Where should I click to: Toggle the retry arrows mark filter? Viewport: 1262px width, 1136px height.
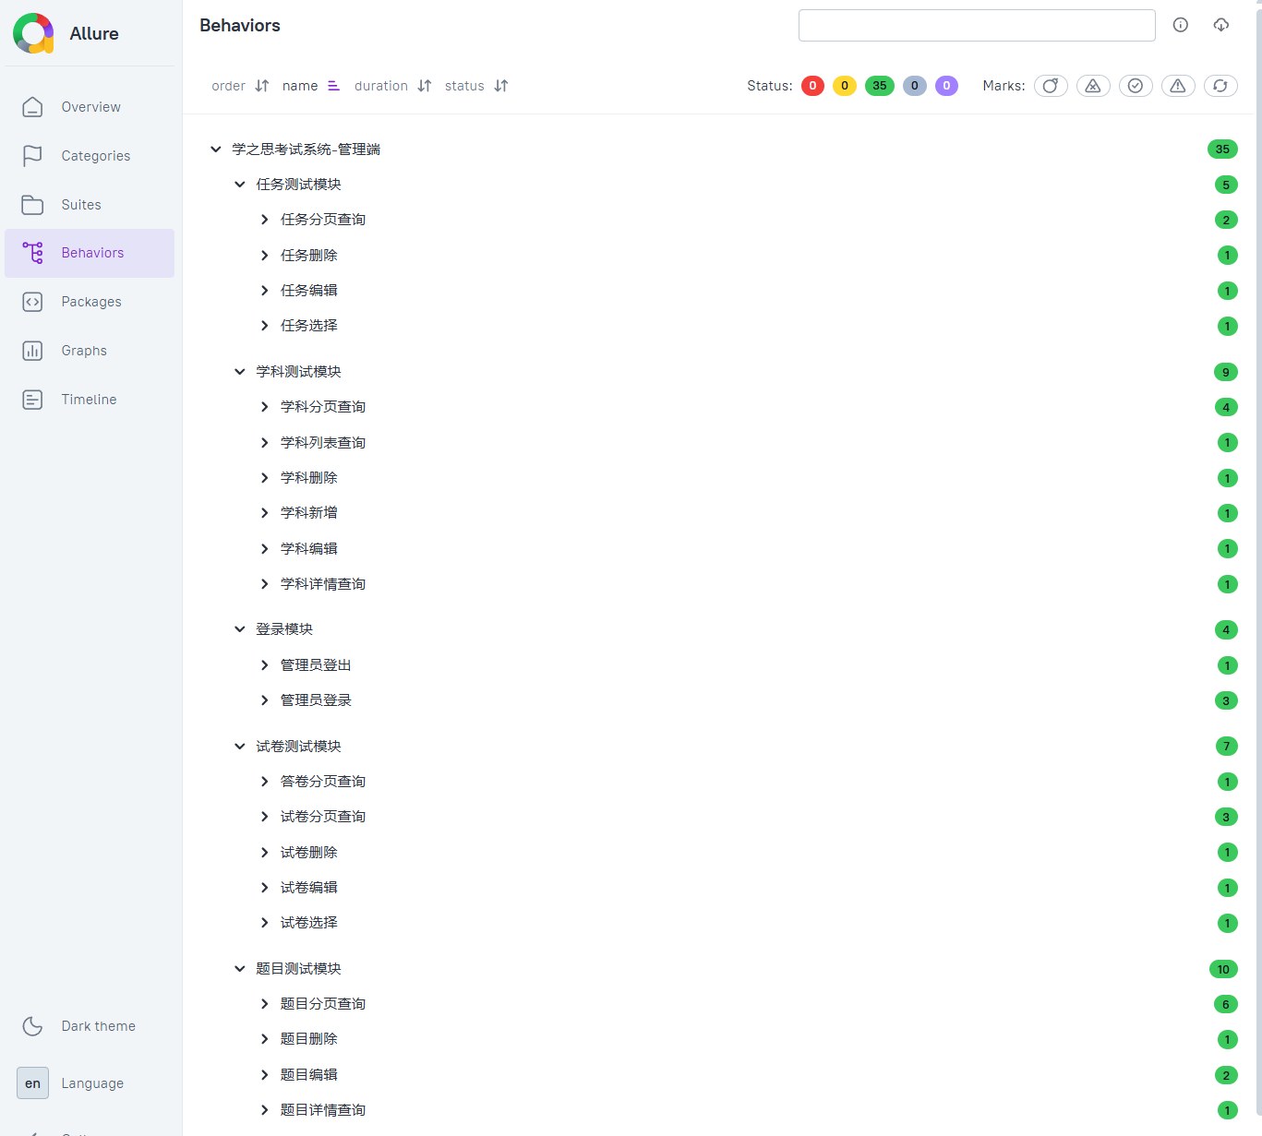(1220, 86)
